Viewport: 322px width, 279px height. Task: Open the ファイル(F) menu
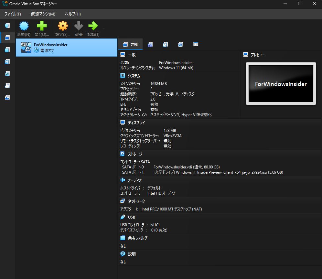coord(13,14)
